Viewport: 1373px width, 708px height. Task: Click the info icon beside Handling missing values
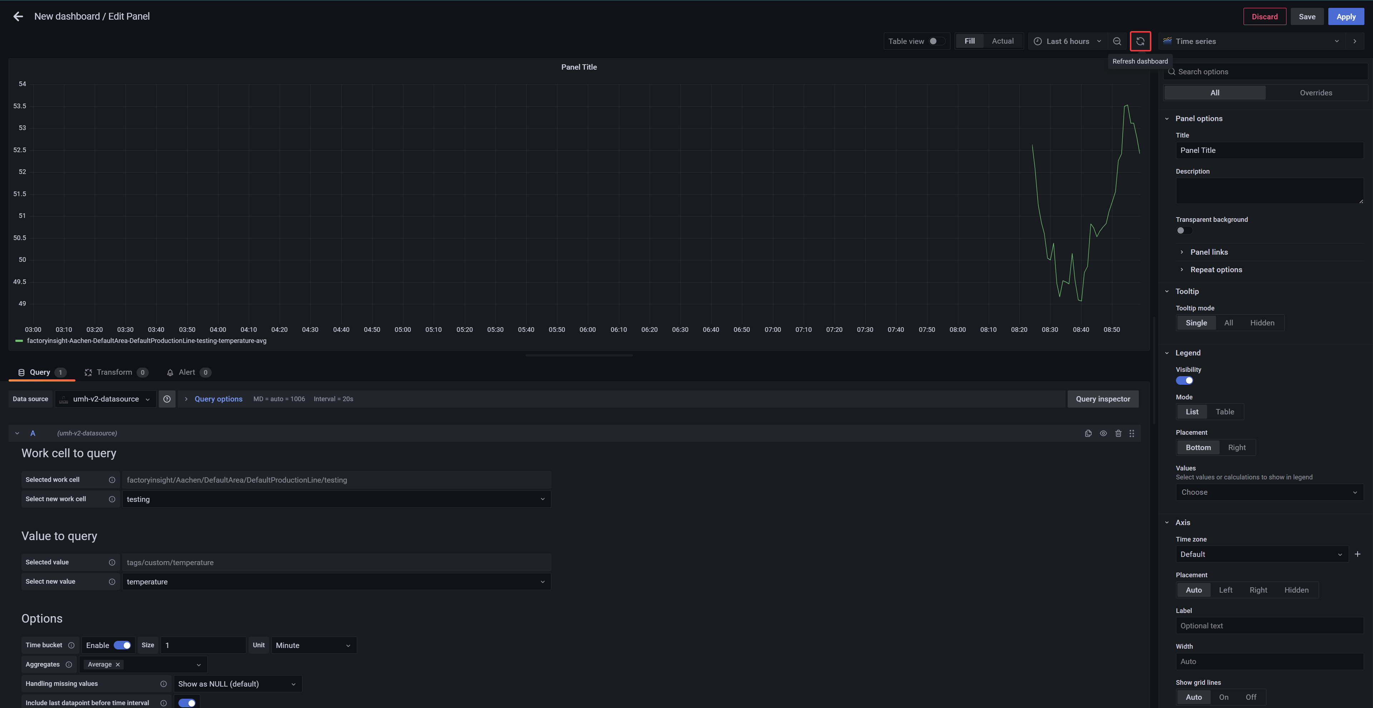point(164,683)
